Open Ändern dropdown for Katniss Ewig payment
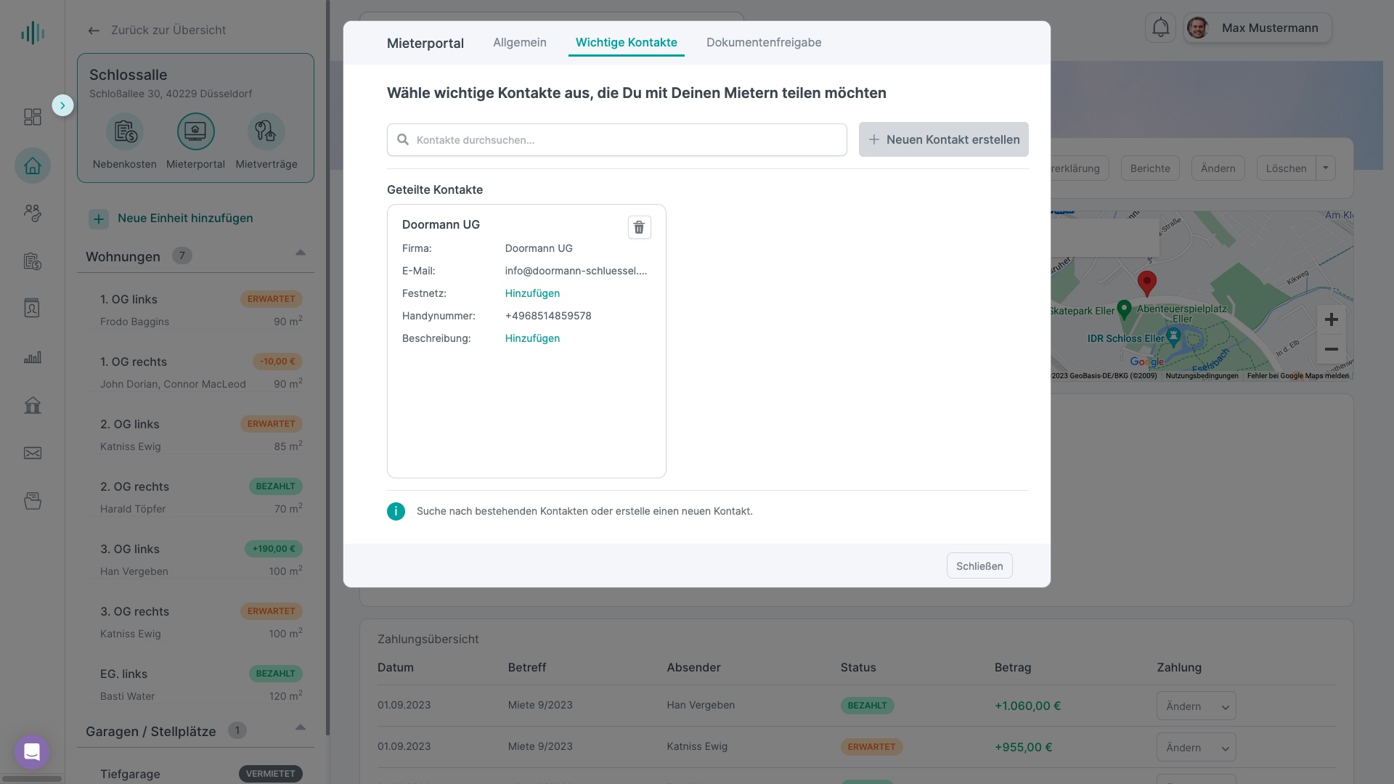 click(x=1196, y=748)
